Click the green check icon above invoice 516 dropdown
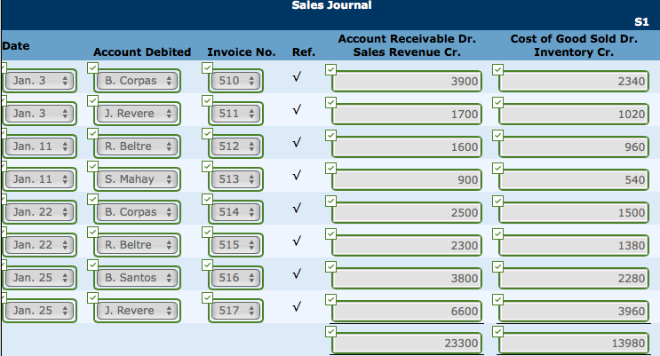 point(207,265)
